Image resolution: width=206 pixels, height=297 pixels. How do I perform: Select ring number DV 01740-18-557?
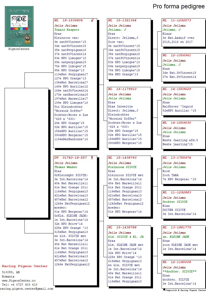click(x=70, y=158)
